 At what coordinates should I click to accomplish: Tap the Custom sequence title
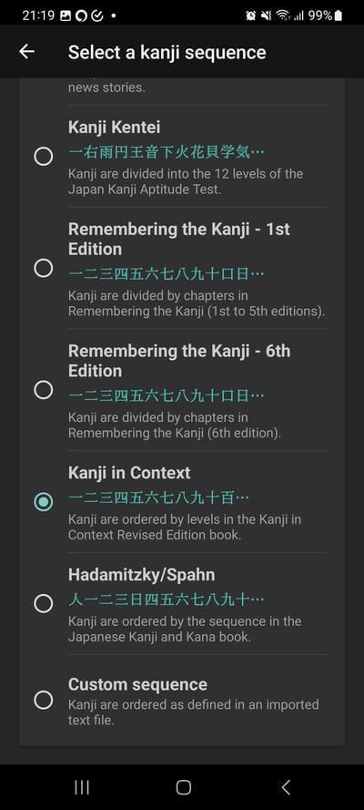pyautogui.click(x=137, y=684)
